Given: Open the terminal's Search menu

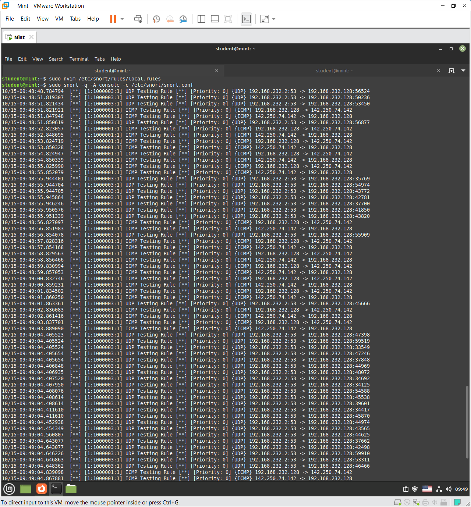Looking at the screenshot, I should (x=56, y=59).
